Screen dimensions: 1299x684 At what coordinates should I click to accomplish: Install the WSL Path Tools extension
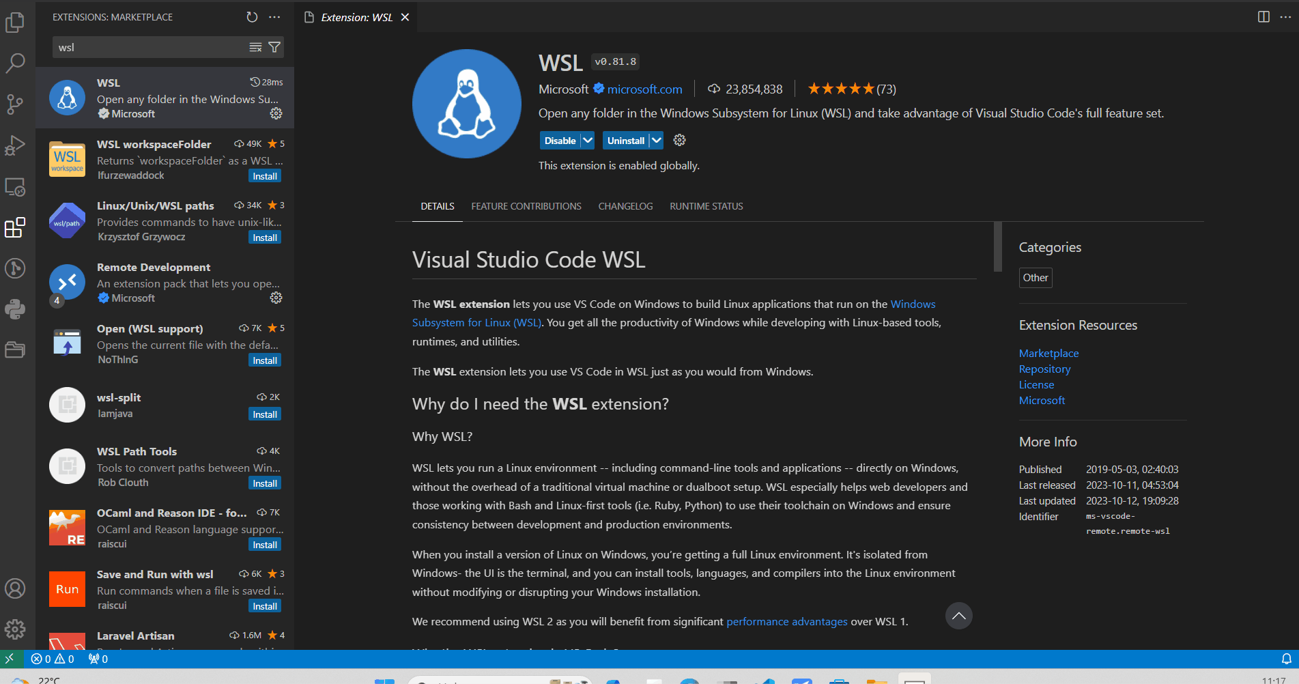coord(264,483)
